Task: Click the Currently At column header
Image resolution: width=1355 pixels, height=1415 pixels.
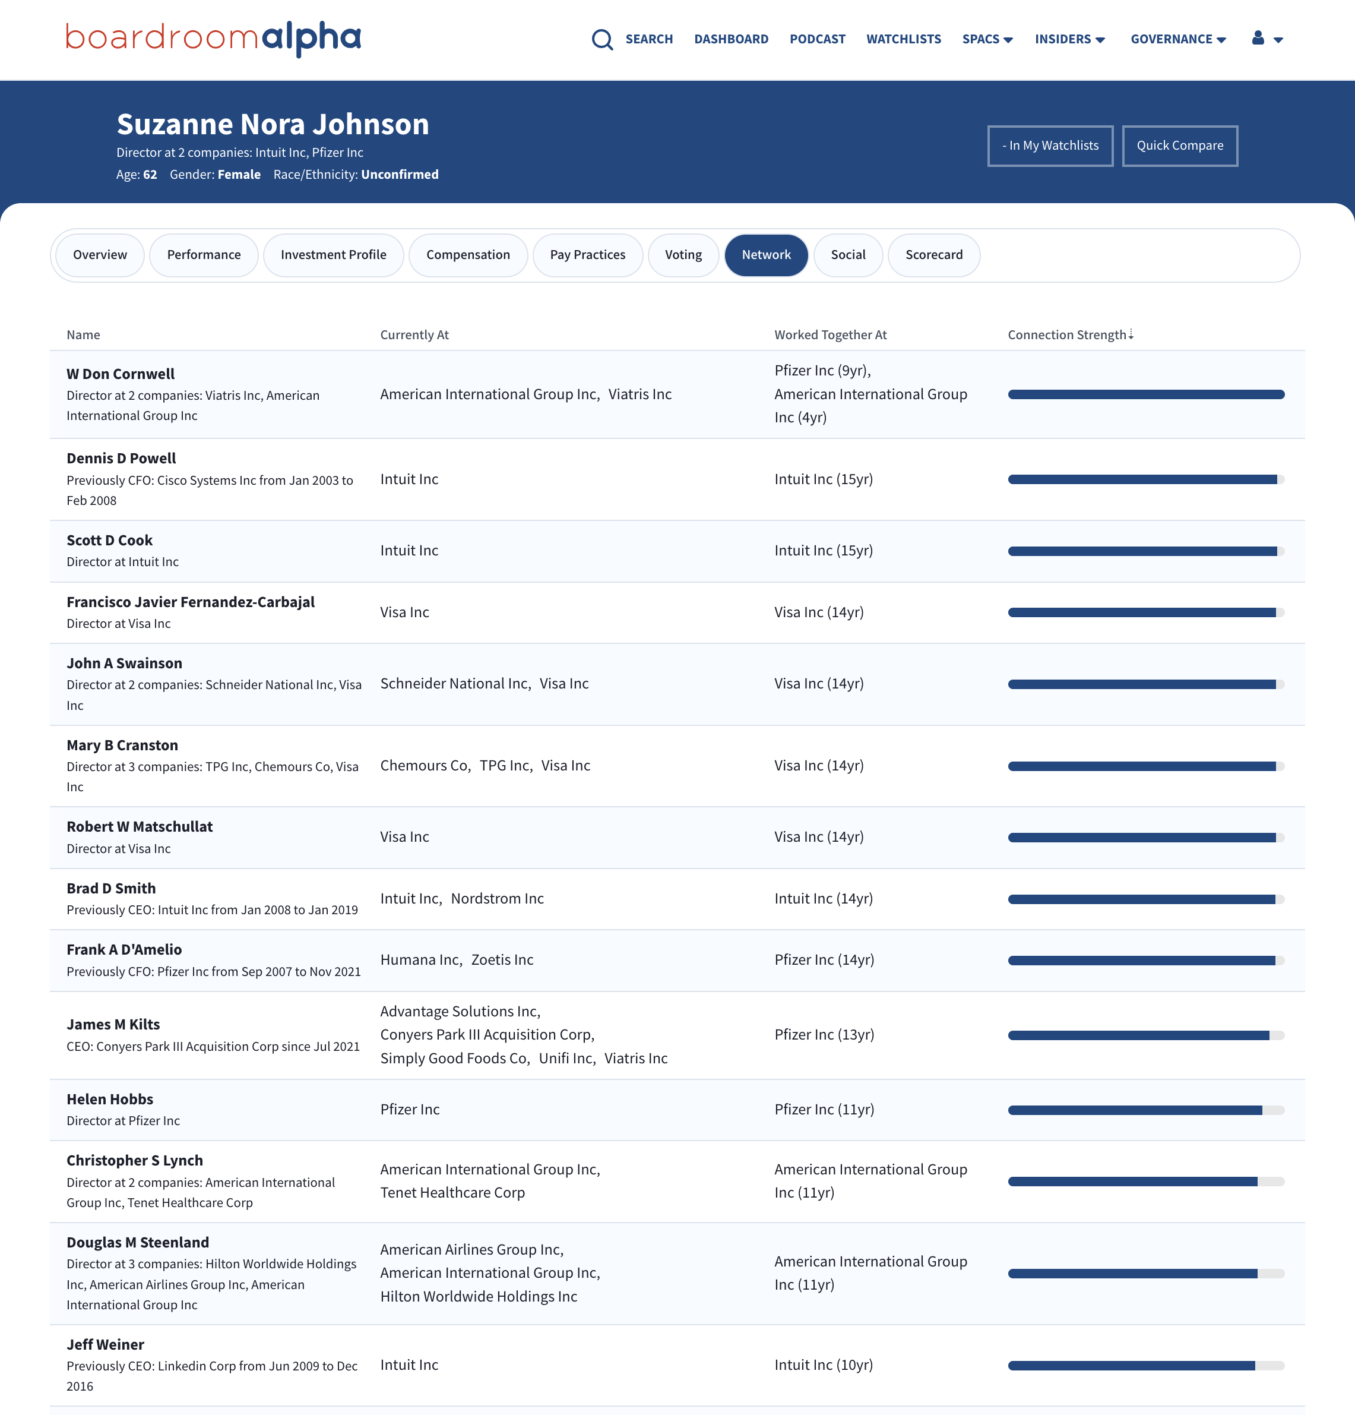Action: [x=414, y=335]
